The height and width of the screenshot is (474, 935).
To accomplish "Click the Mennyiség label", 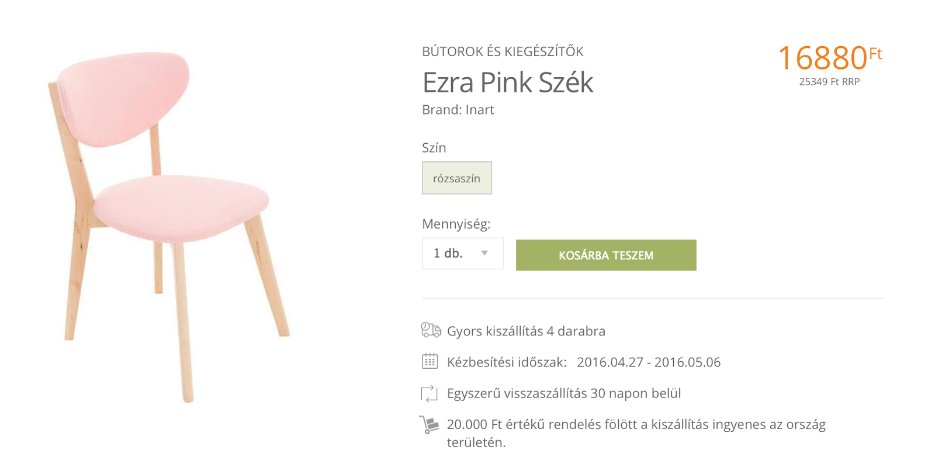I will (x=456, y=224).
